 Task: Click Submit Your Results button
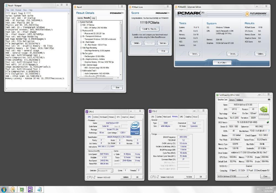click(150, 29)
